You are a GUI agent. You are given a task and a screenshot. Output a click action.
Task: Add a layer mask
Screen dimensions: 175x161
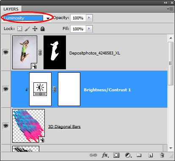coord(116,155)
